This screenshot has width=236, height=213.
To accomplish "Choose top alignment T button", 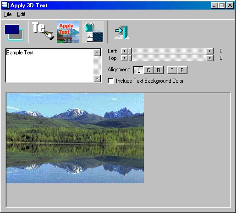I will pyautogui.click(x=172, y=70).
